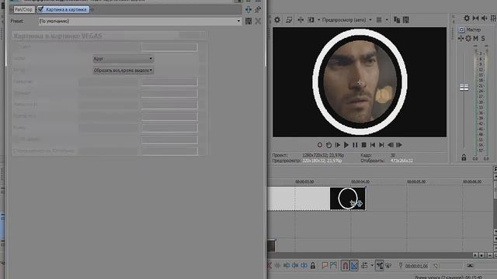Click the first parameter input field under VFGAS header

tap(169, 47)
